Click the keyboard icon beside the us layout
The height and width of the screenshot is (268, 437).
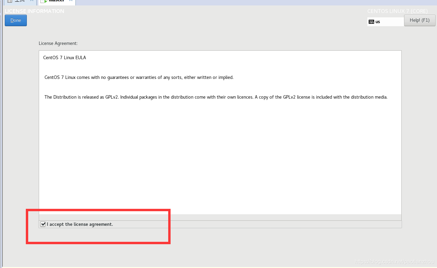coord(371,22)
